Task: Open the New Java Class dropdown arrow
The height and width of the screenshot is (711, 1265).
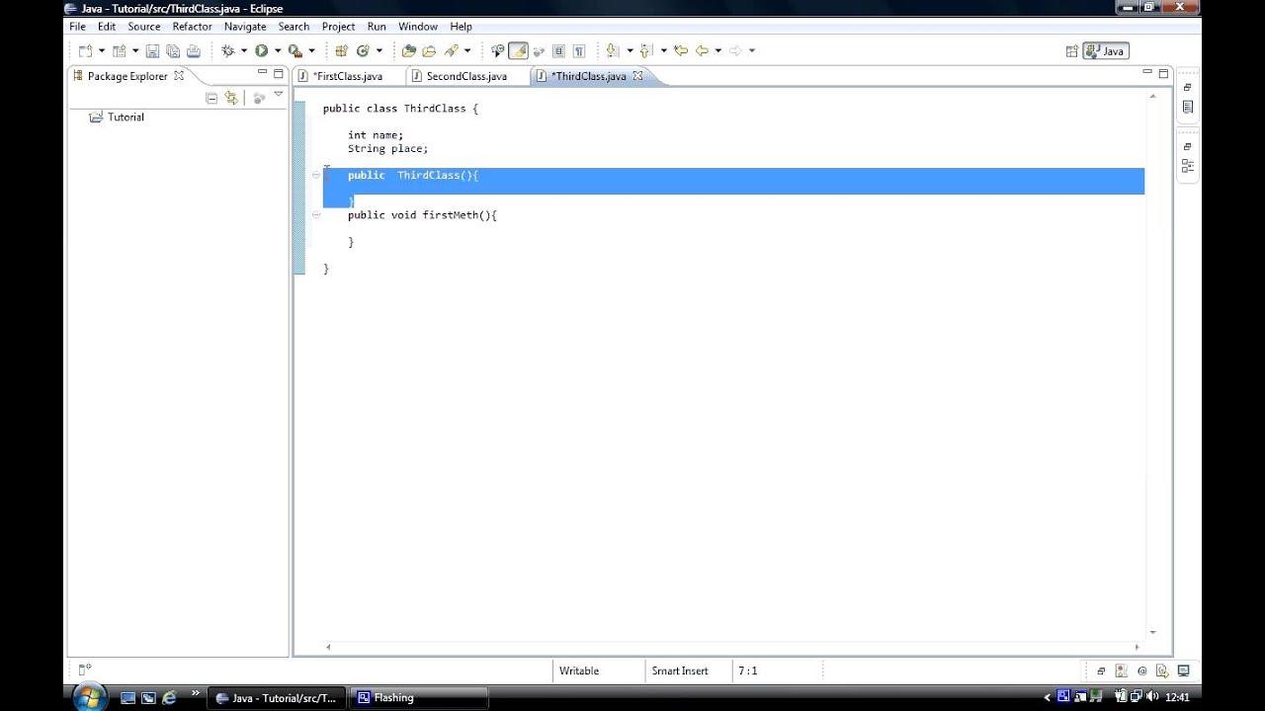Action: pyautogui.click(x=379, y=50)
